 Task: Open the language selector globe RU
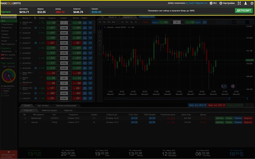(x=213, y=3)
